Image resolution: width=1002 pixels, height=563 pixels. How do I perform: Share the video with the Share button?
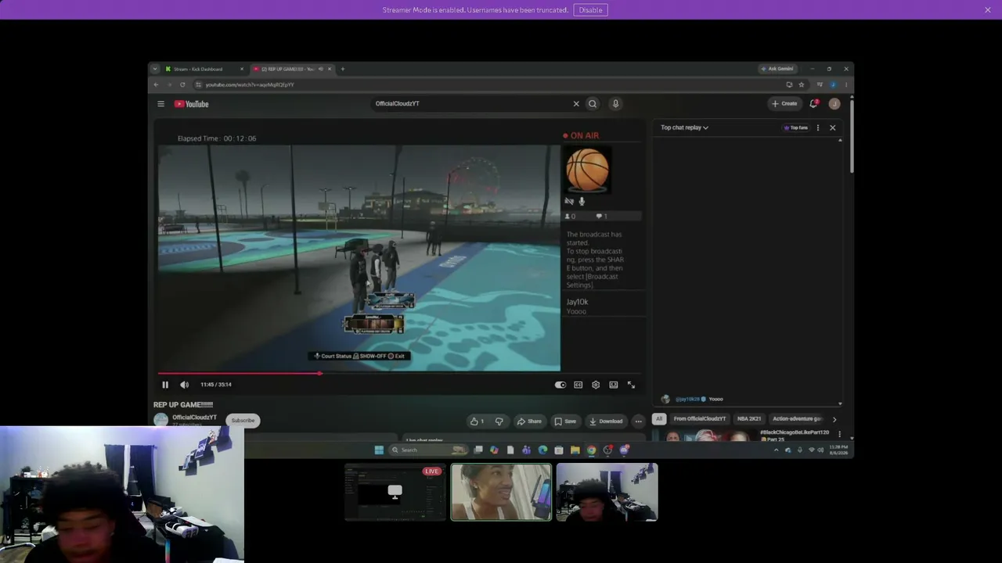click(x=529, y=421)
